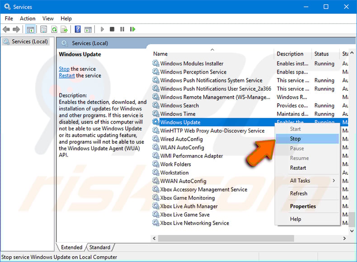Viewport: 357px width, 262px height.
Task: Open the Help menu in menu bar
Action: coord(66,18)
